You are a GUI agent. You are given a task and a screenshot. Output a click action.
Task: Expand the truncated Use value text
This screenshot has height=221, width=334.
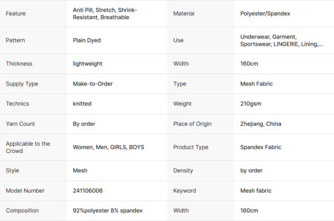281,40
